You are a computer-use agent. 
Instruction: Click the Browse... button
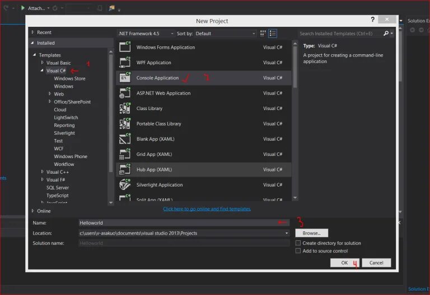(x=311, y=233)
